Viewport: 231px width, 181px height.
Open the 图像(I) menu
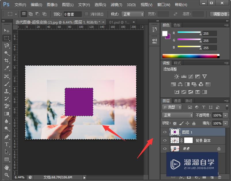(x=52, y=5)
